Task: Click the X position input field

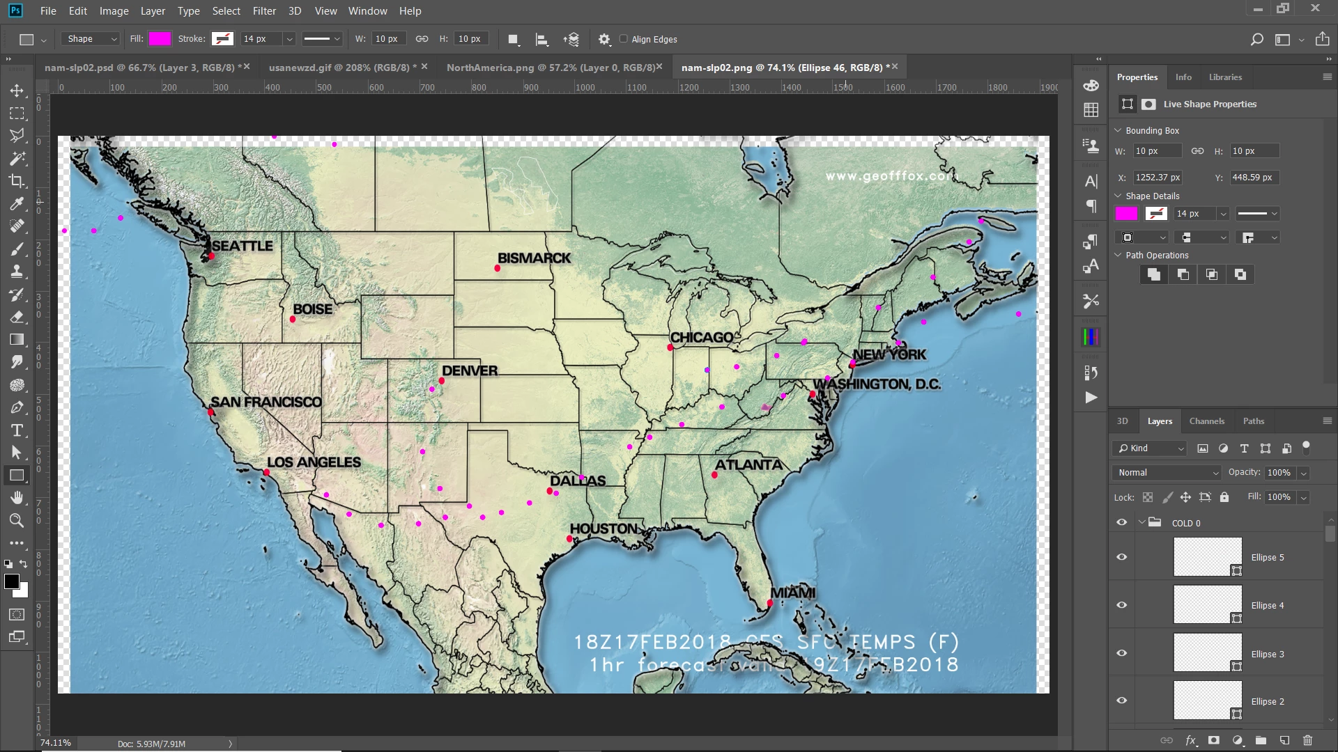Action: [1157, 178]
